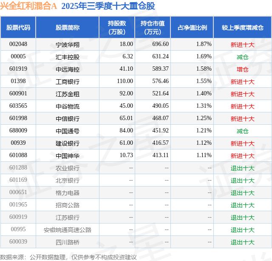272x261 pixels.
Task: Click 退出十大 in 四川路桥 row
Action: [x=243, y=242]
